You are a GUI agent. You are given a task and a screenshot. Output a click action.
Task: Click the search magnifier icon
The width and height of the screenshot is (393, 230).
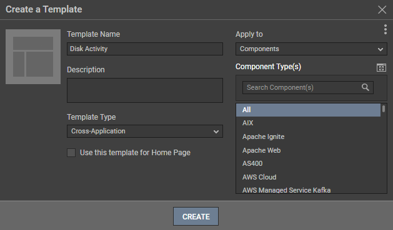coord(365,87)
